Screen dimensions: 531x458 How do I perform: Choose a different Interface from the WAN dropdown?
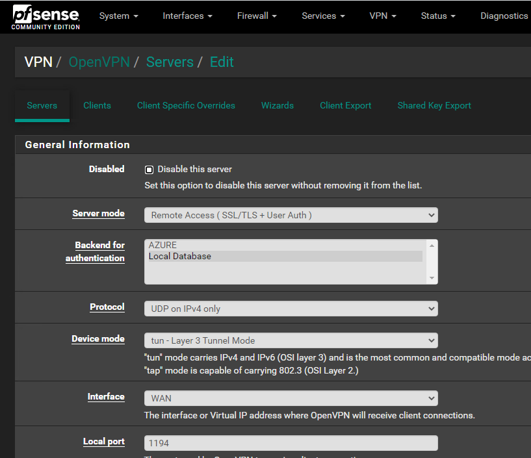click(291, 398)
